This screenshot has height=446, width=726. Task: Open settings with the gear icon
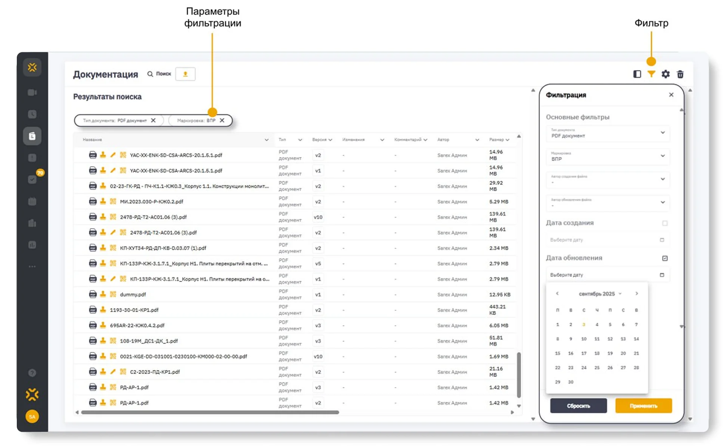[665, 74]
